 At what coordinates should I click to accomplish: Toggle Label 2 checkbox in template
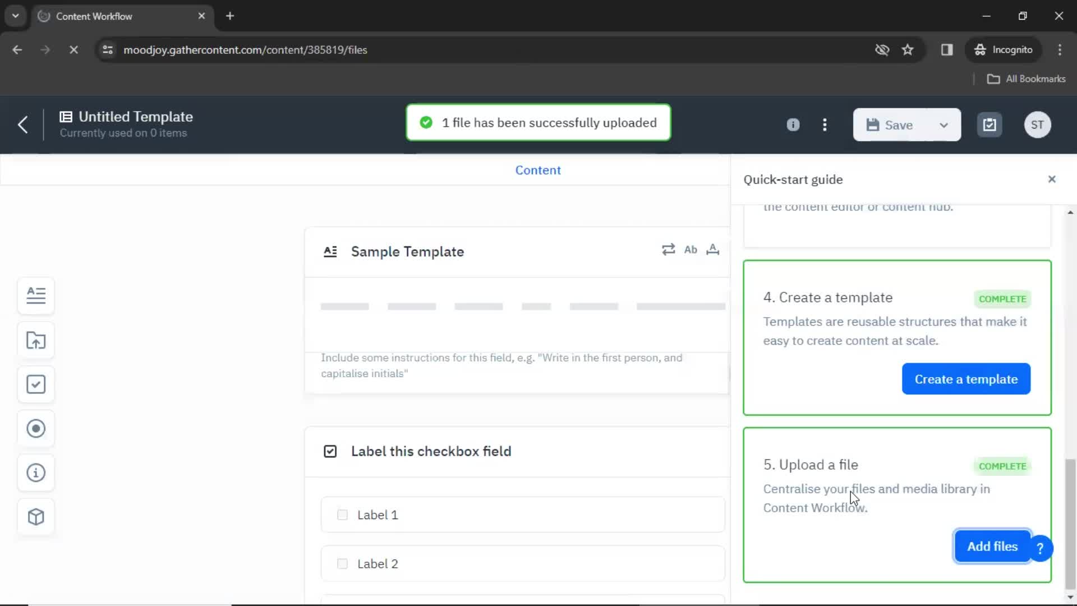point(343,564)
